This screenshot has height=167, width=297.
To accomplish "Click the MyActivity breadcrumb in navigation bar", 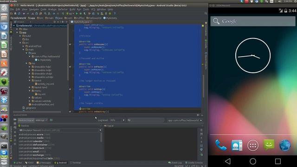I will click(x=110, y=18).
